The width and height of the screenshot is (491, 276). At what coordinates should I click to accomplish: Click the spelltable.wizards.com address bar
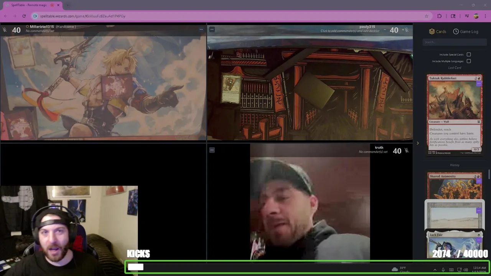(x=82, y=16)
